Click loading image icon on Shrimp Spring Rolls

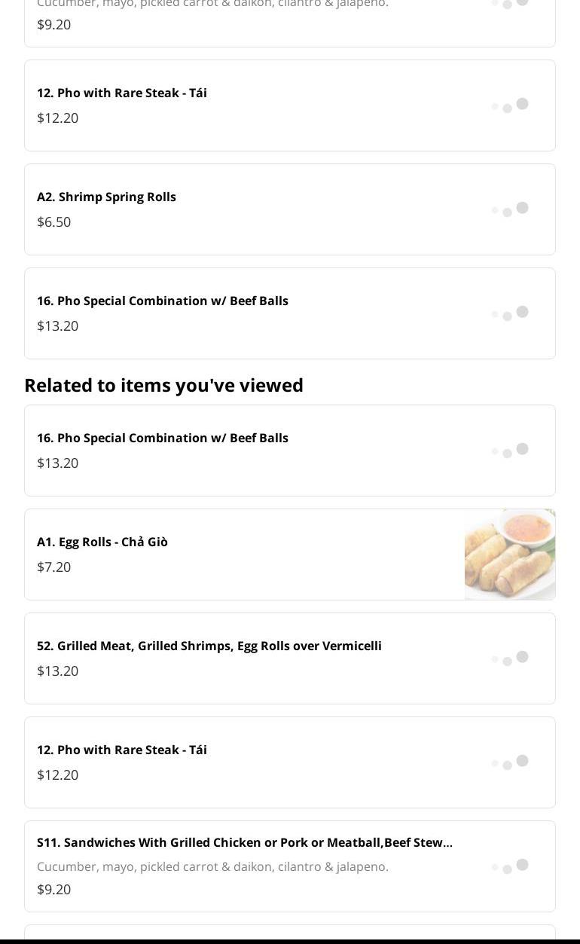tap(510, 209)
